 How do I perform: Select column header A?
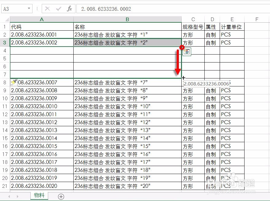41,19
